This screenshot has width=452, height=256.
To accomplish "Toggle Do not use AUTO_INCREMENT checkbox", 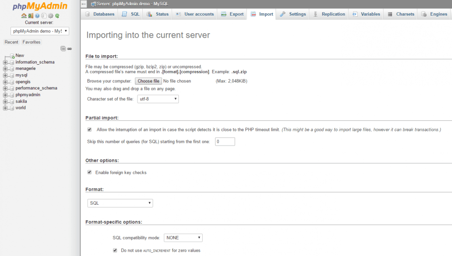I will (x=115, y=250).
